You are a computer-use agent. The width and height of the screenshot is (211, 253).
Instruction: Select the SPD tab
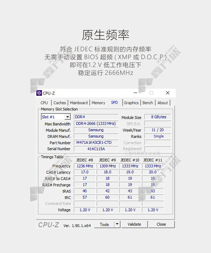pyautogui.click(x=115, y=102)
